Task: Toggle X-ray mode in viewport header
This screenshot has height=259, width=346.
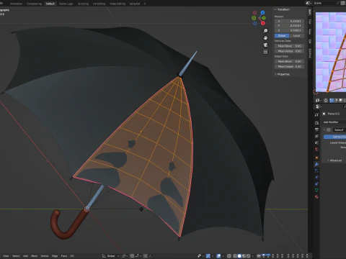Action: tap(229, 256)
